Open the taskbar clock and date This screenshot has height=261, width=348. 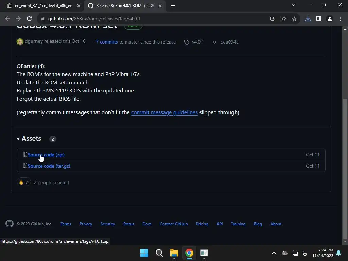coord(323,253)
